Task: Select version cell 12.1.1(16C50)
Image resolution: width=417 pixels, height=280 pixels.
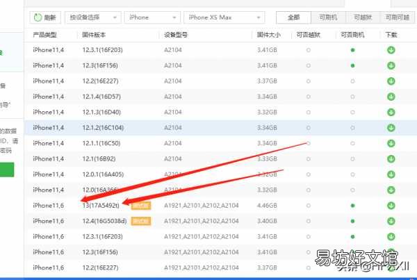Action: [x=101, y=143]
